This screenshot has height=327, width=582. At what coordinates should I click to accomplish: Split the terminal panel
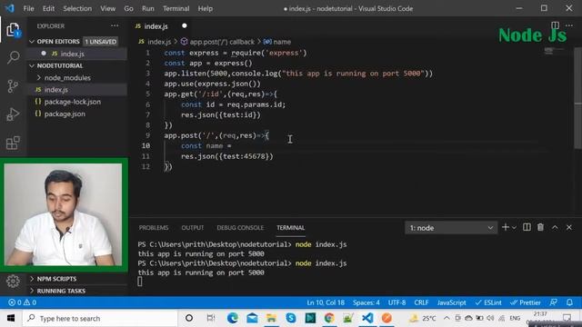pyautogui.click(x=527, y=227)
